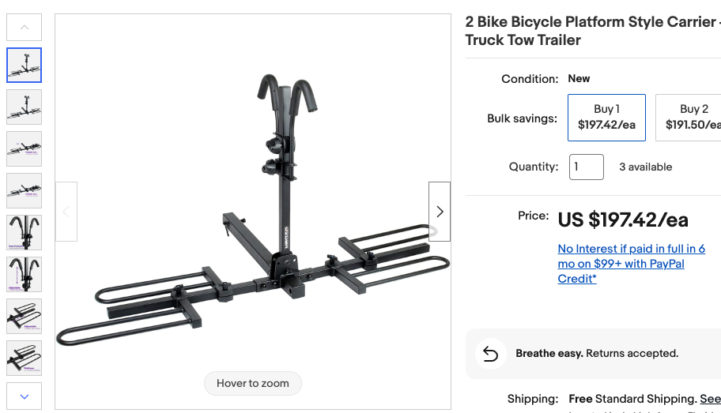View the third gallery thumbnail

pyautogui.click(x=25, y=148)
